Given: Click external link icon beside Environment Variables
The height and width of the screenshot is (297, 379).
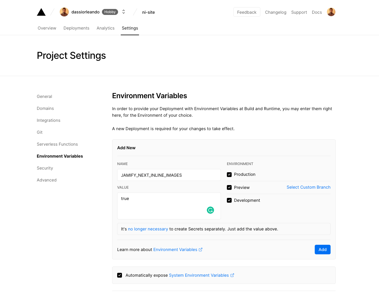Looking at the screenshot, I should [x=201, y=250].
